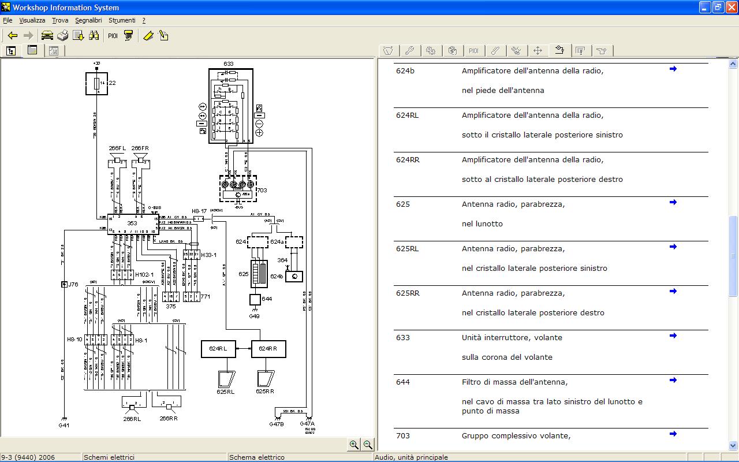This screenshot has height=462, width=739.
Task: Select the wrench tab in right panel
Action: (409, 51)
